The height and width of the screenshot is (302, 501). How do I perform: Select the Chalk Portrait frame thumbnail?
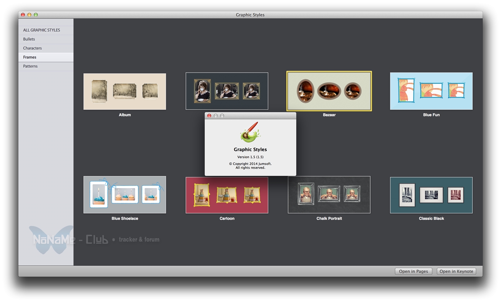tap(329, 195)
